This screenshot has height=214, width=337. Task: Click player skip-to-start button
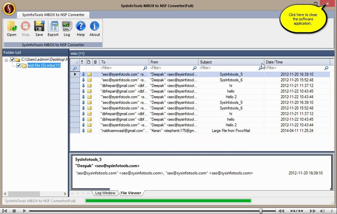point(5,211)
